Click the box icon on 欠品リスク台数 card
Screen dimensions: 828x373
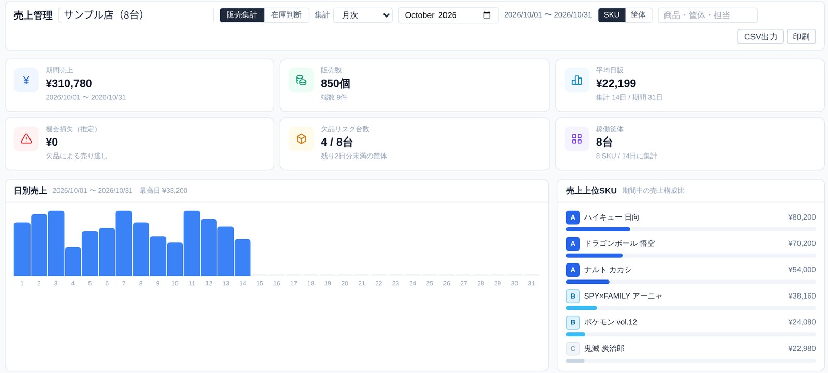pos(301,139)
